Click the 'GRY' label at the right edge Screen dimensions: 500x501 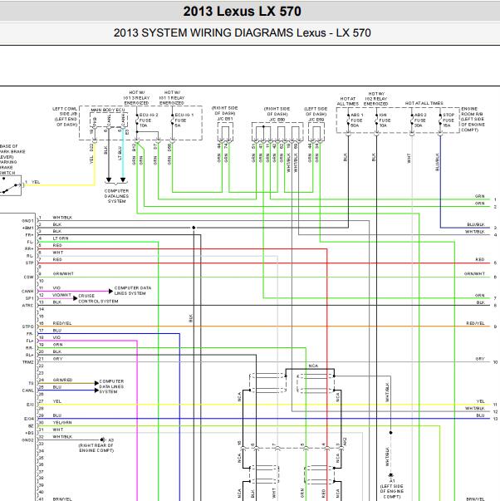pyautogui.click(x=480, y=359)
